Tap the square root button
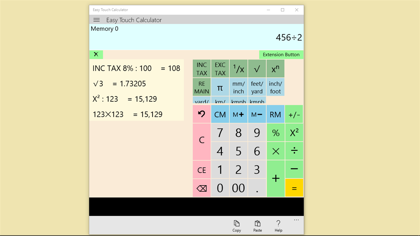Screen dimensions: 420x236 257,69
